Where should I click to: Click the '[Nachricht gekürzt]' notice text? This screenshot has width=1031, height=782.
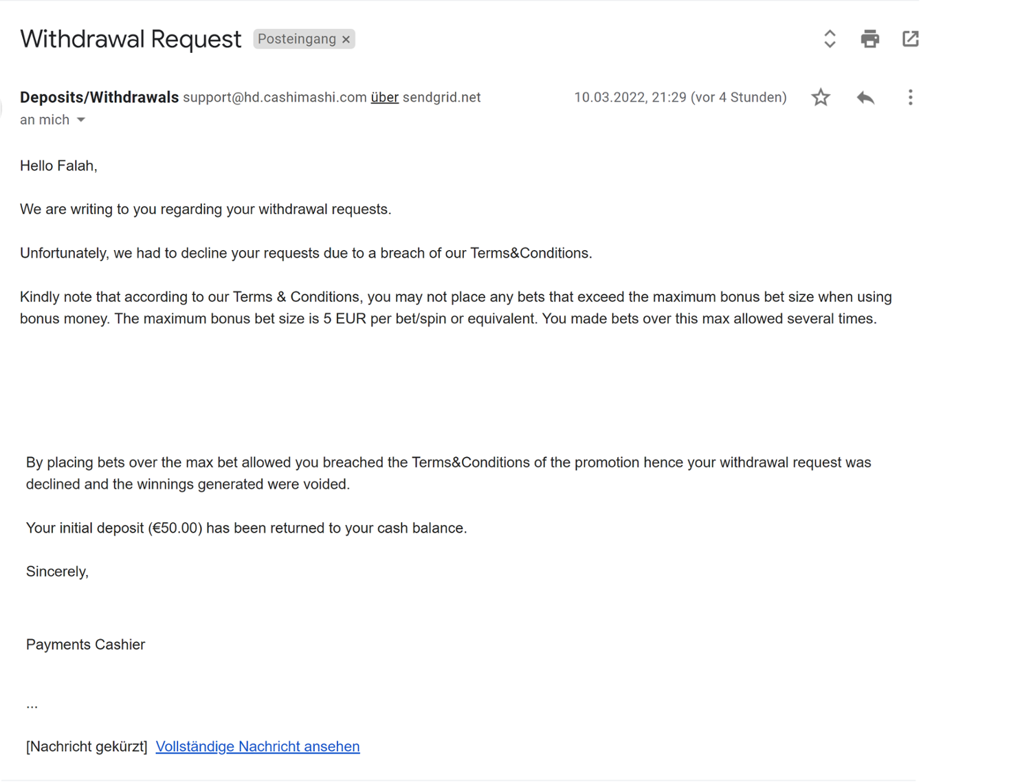click(87, 746)
